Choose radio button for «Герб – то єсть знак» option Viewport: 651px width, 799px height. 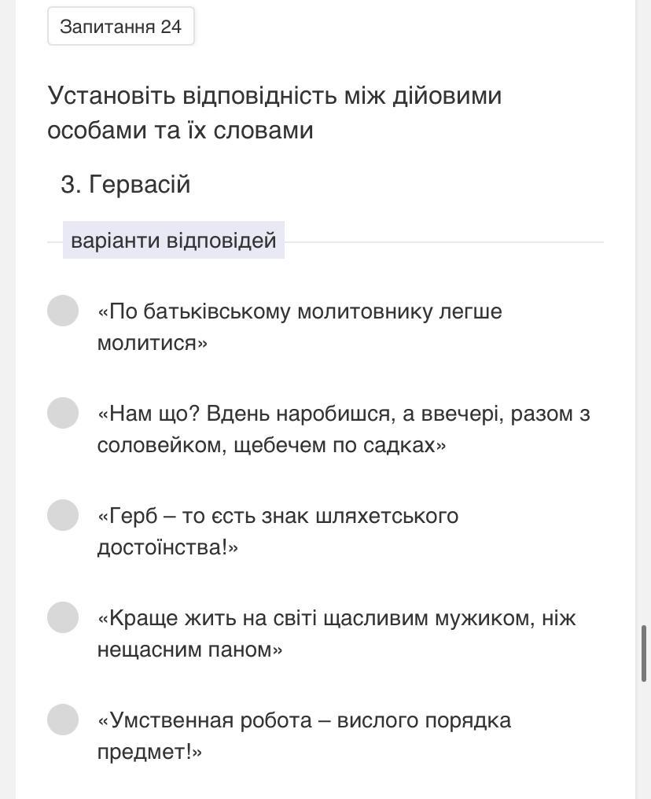click(63, 515)
